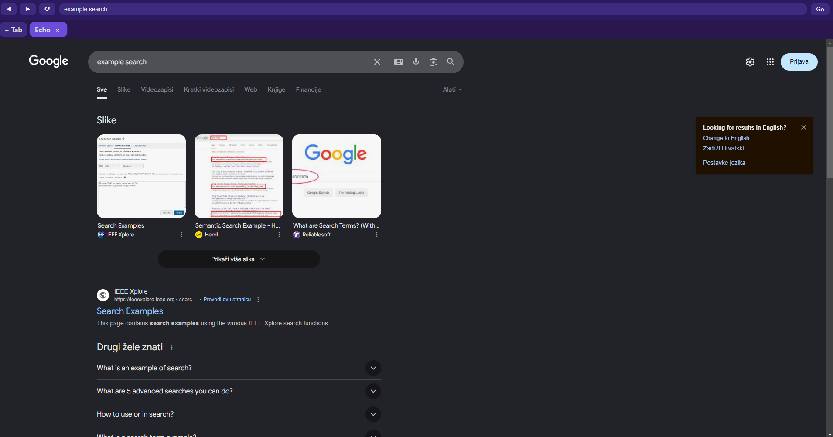The width and height of the screenshot is (833, 437).
Task: Open the Google logo thumbnail image
Action: pyautogui.click(x=336, y=176)
